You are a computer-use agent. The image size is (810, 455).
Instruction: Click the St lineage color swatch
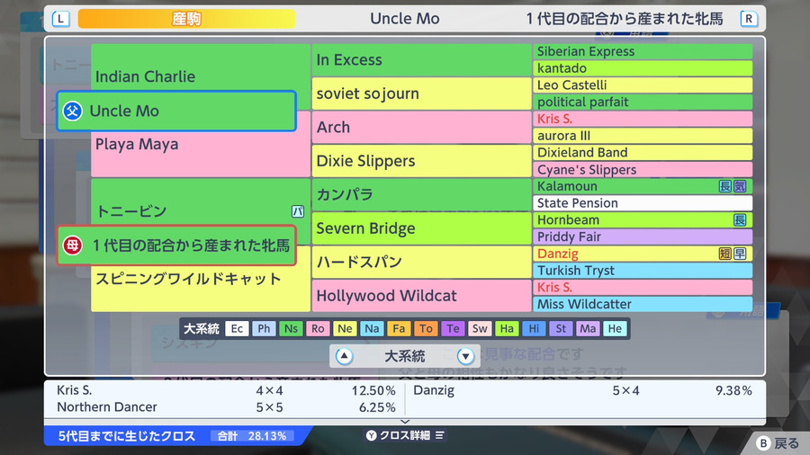tap(561, 328)
